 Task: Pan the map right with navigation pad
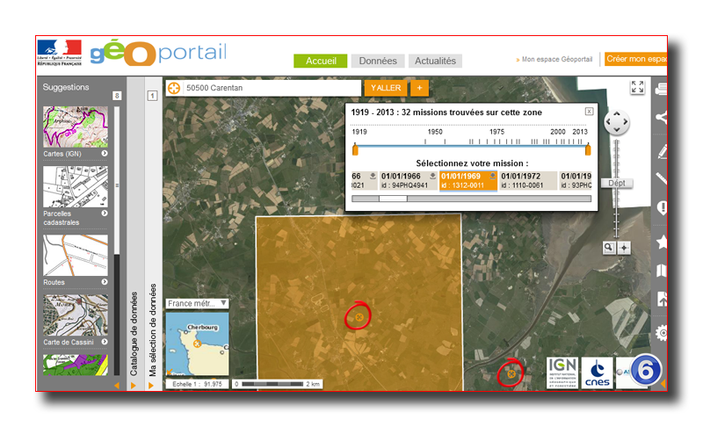625,122
